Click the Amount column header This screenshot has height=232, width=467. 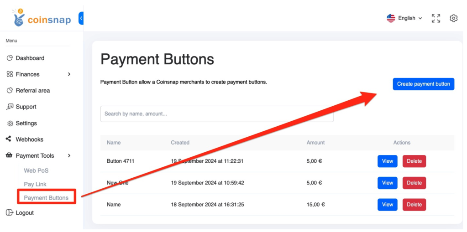316,143
